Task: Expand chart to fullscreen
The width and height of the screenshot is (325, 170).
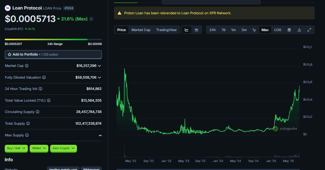Action: point(309,30)
